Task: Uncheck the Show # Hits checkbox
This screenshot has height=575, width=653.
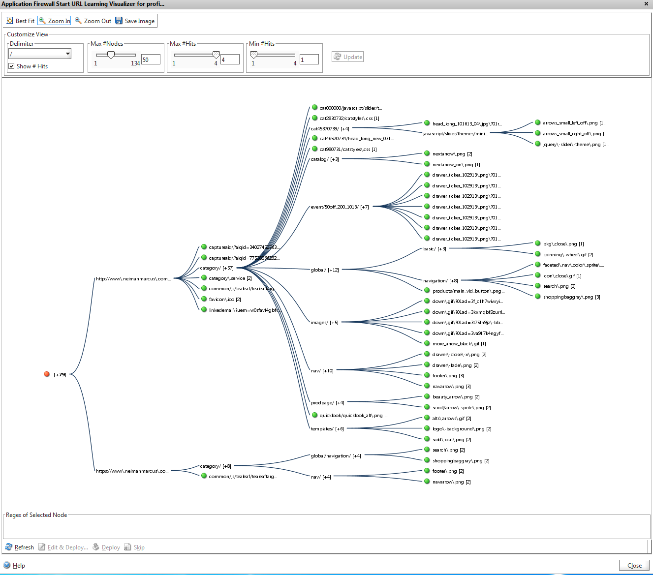Action: (x=11, y=66)
